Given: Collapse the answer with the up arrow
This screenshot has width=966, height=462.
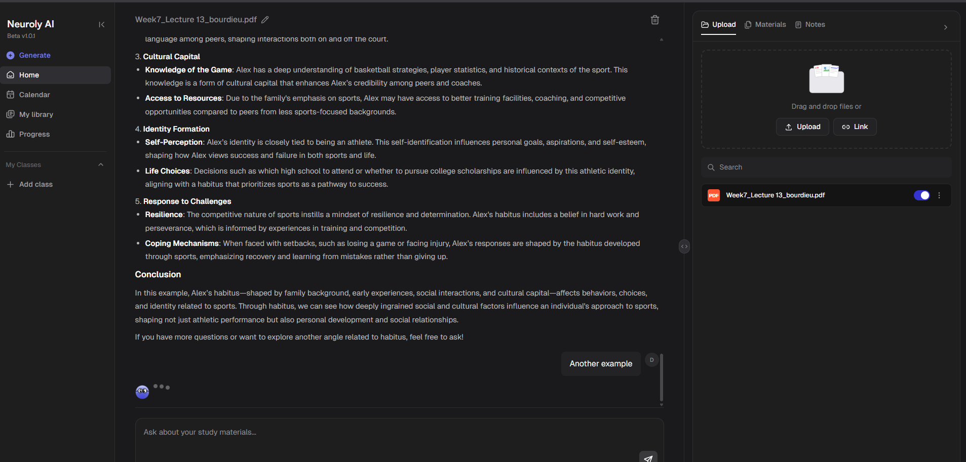Looking at the screenshot, I should 661,38.
